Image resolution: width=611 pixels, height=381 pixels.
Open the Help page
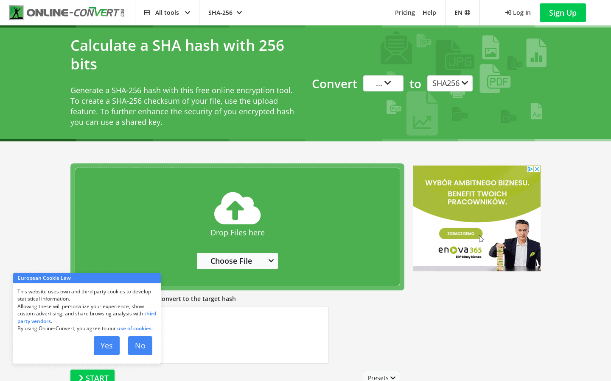[x=429, y=12]
